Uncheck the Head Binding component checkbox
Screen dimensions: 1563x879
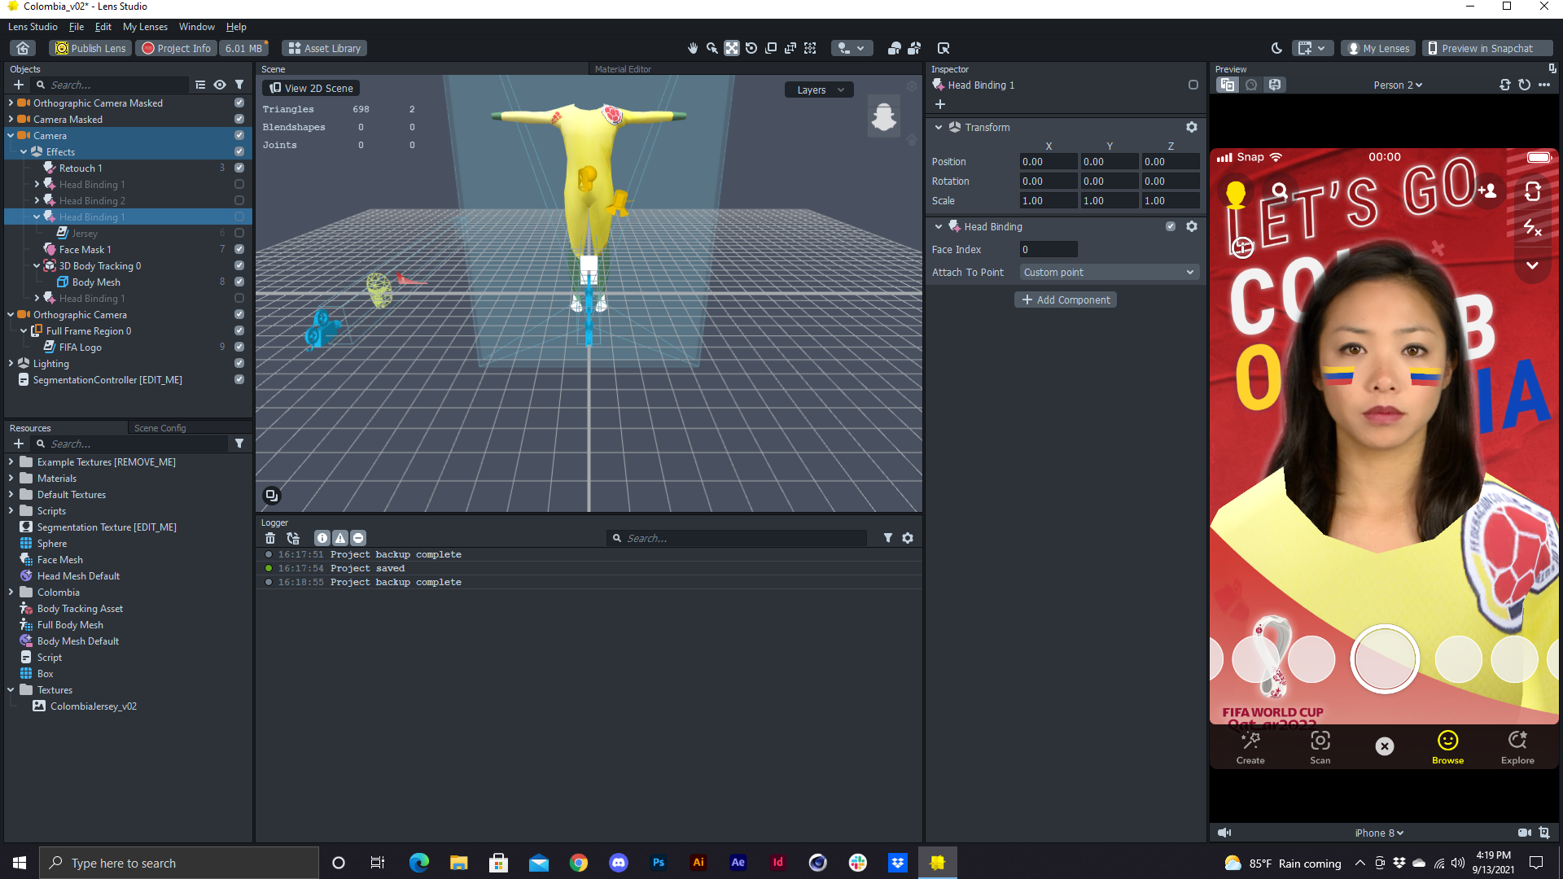click(x=1171, y=227)
